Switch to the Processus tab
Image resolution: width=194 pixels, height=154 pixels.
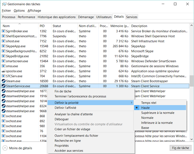tap(9, 17)
